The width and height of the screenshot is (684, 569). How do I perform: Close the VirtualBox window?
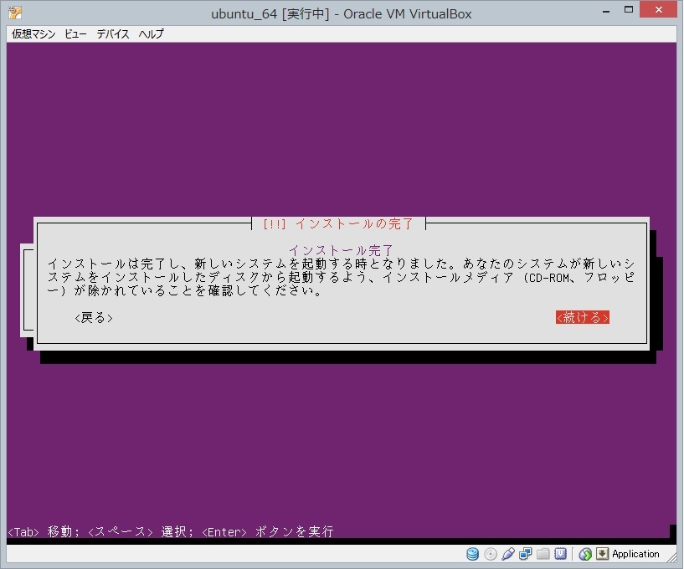pyautogui.click(x=658, y=9)
